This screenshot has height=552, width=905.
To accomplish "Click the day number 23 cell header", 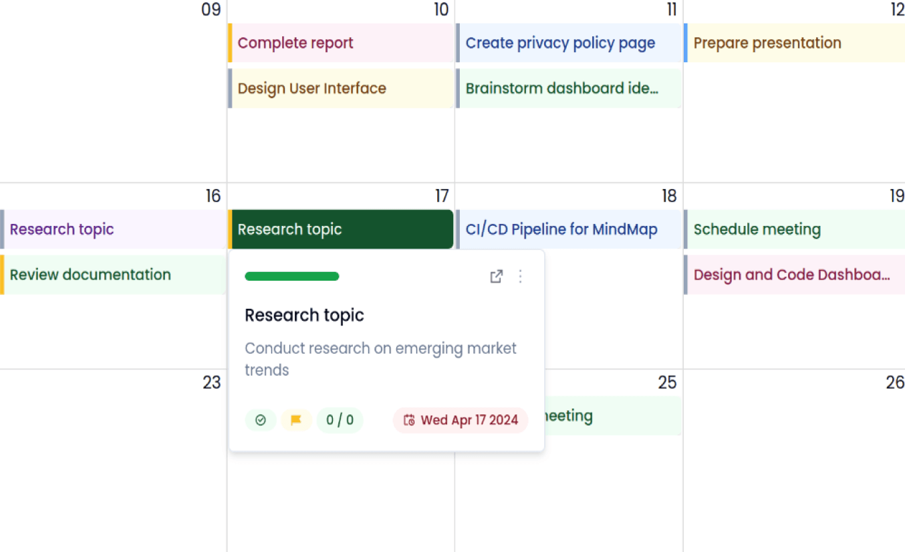I will point(212,383).
